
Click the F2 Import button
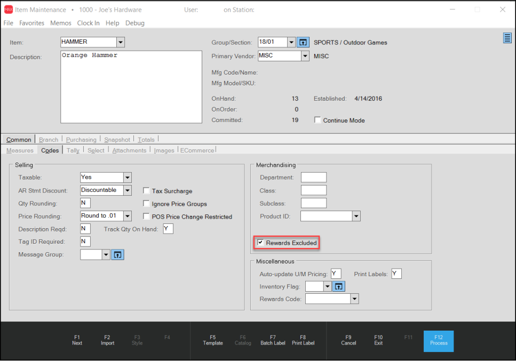[x=107, y=340]
